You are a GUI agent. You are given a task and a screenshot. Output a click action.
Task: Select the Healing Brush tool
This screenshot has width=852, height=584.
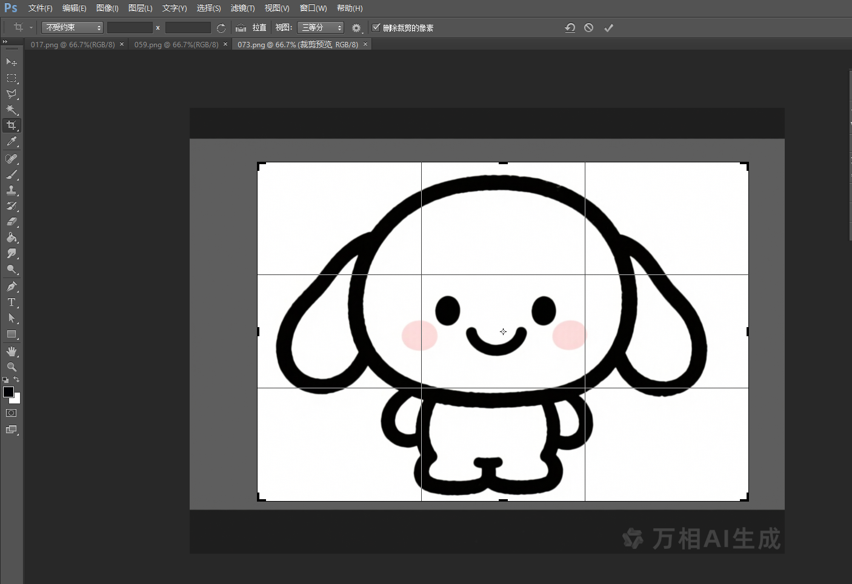[x=12, y=159]
